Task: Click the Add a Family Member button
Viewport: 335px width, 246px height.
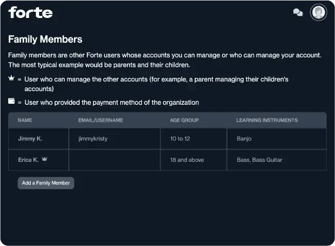Action: (x=46, y=183)
